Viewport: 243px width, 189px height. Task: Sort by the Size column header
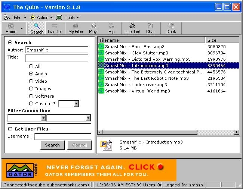[x=222, y=40]
